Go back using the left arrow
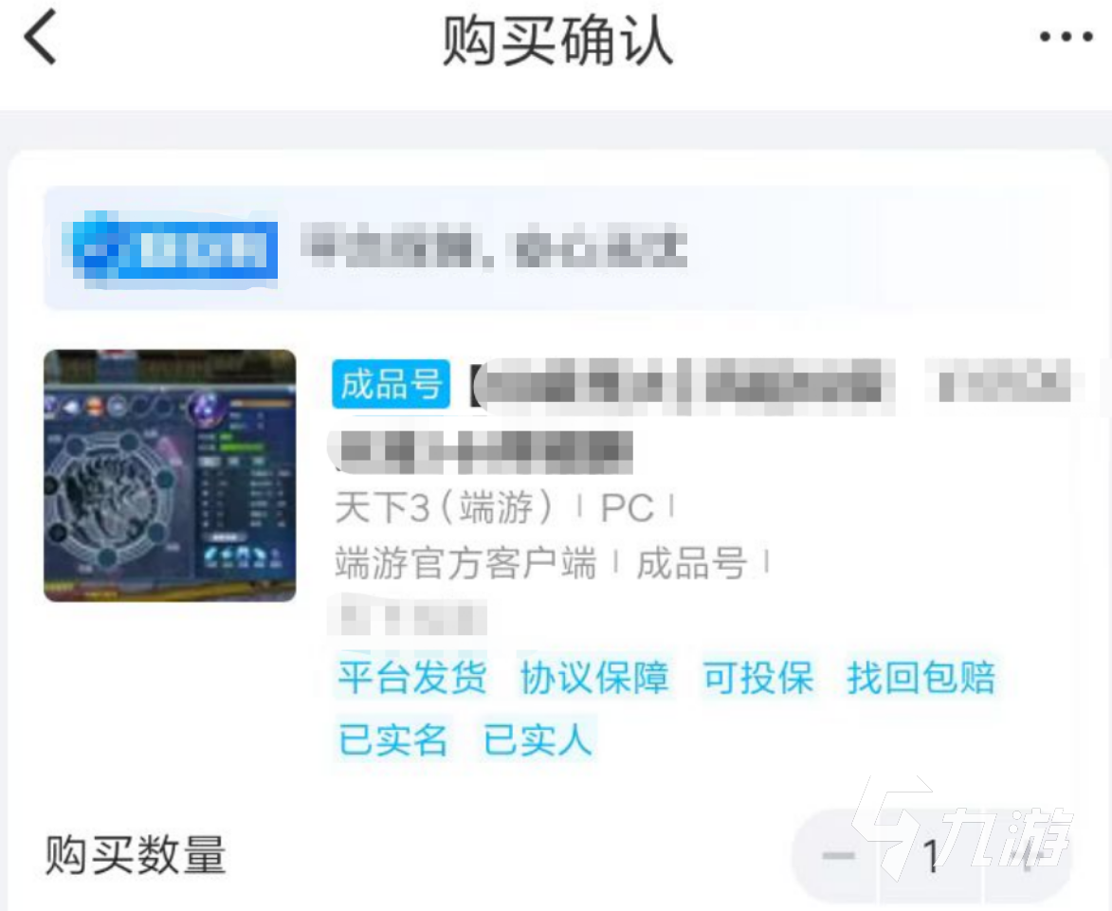1112x911 pixels. coord(41,38)
